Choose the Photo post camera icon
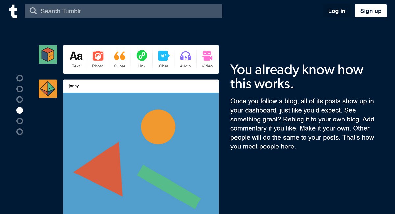 click(98, 56)
